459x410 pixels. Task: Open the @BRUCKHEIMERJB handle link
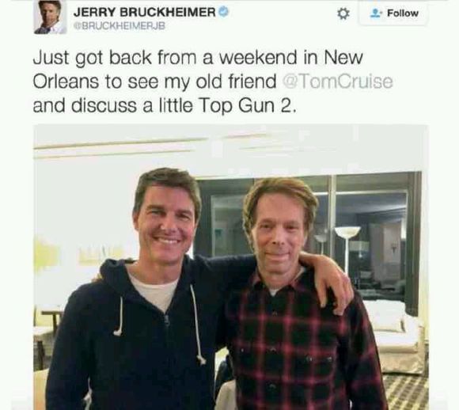coord(119,26)
